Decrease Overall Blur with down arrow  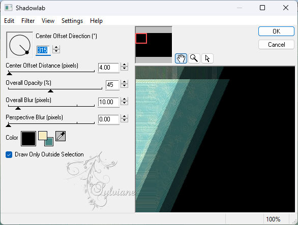(124, 103)
